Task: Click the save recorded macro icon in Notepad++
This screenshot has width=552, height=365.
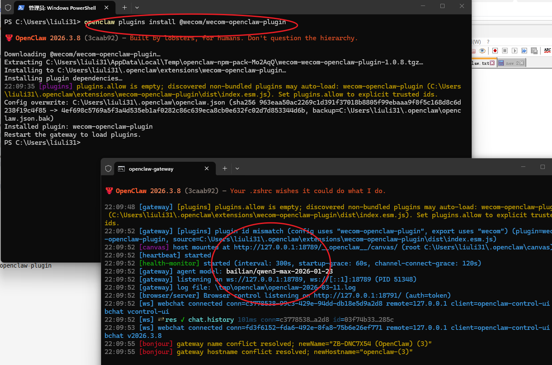Action: [x=534, y=50]
